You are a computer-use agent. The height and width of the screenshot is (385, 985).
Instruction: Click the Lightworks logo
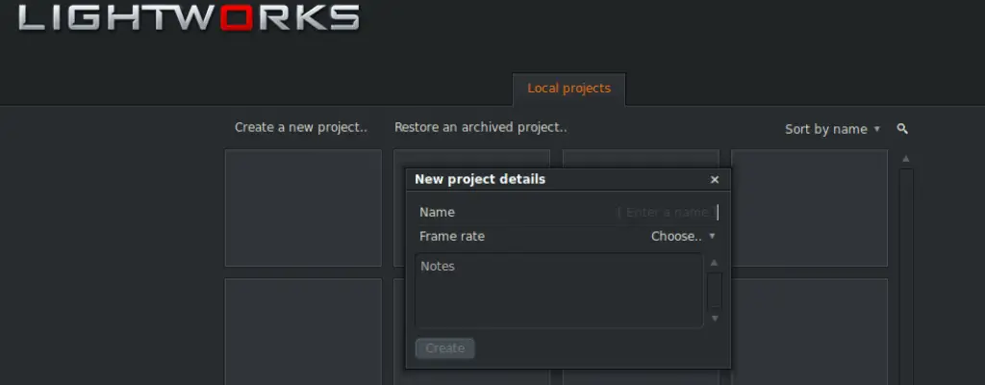coord(189,17)
